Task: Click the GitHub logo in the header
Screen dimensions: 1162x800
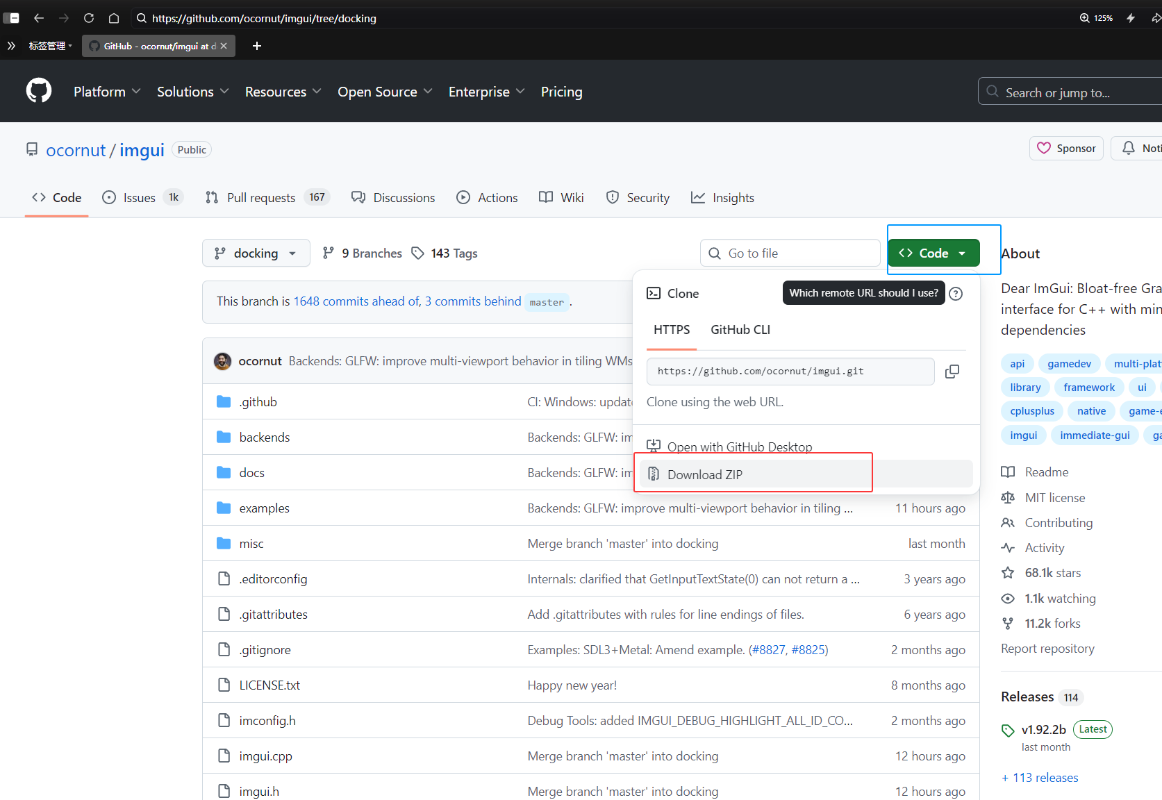Action: (39, 91)
